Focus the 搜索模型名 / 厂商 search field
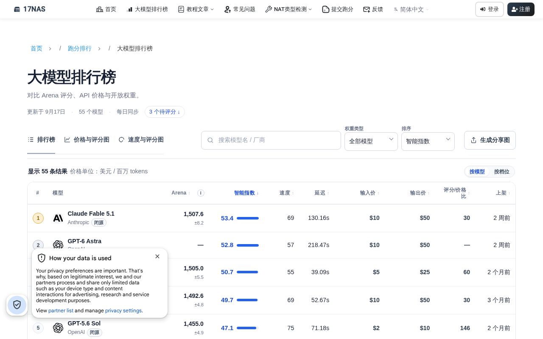This screenshot has height=339, width=543. [x=271, y=140]
